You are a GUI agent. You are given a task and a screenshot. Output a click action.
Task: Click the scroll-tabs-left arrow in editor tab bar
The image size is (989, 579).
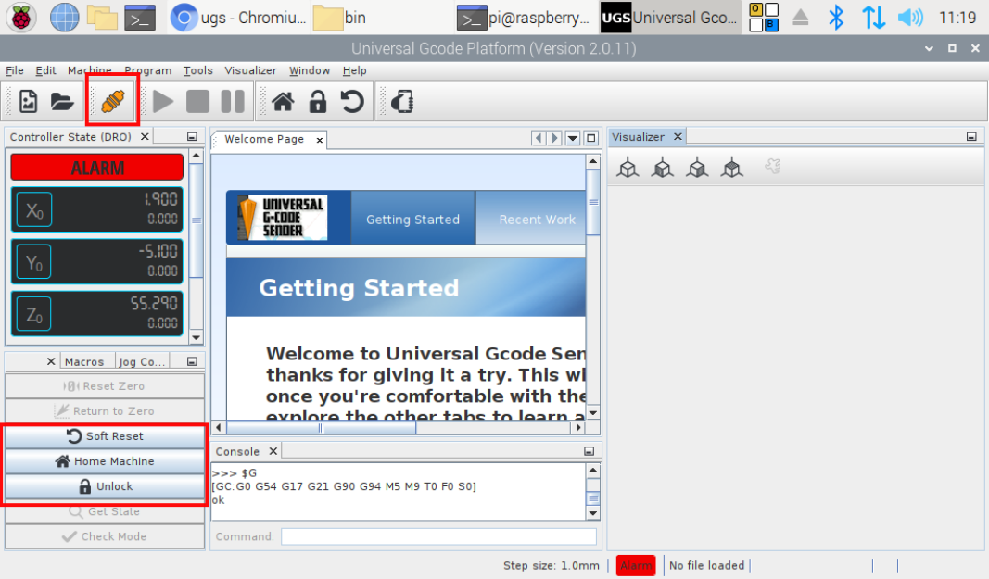538,138
